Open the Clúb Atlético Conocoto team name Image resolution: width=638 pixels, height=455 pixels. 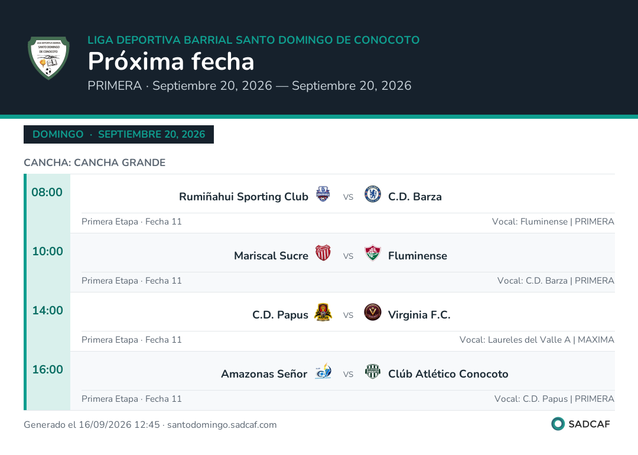point(448,373)
